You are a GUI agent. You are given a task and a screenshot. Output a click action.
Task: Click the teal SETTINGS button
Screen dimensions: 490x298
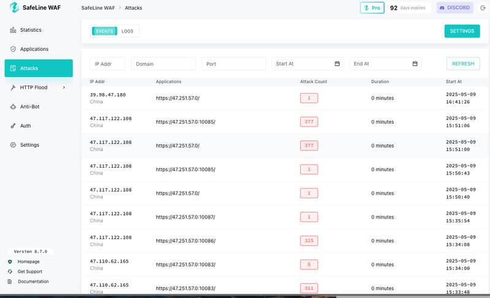coord(462,31)
